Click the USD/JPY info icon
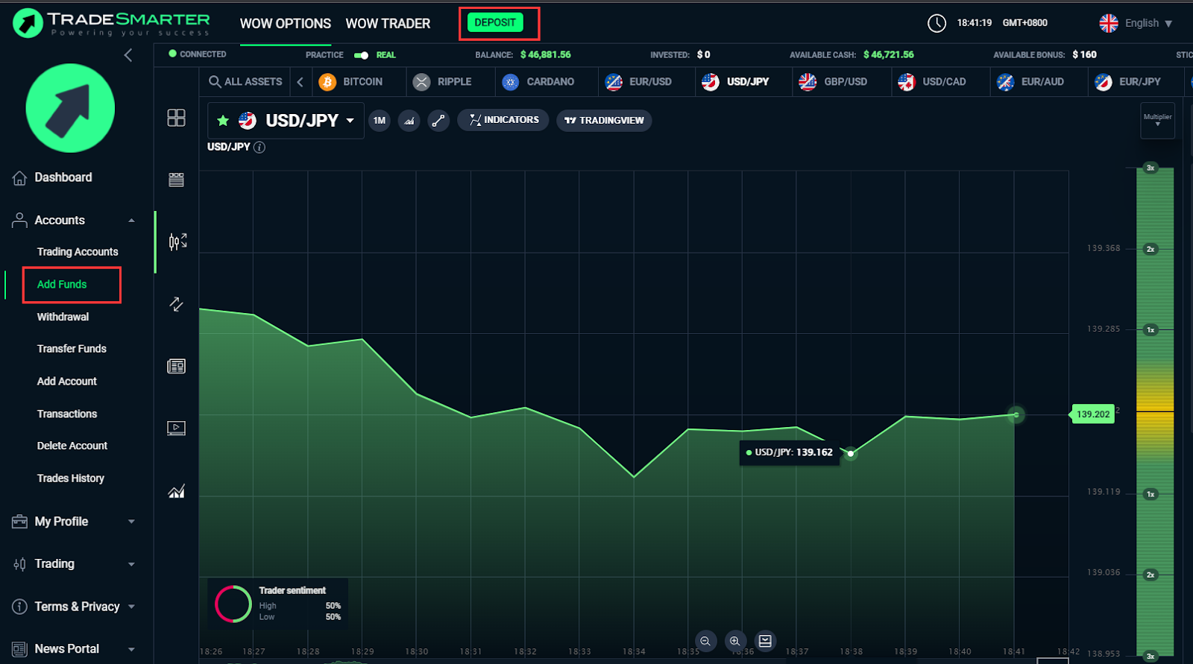Image resolution: width=1193 pixels, height=664 pixels. point(259,147)
